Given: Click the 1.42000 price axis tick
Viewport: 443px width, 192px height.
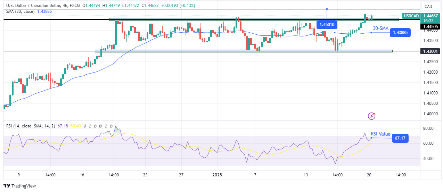Looking at the screenshot, I should tap(430, 72).
